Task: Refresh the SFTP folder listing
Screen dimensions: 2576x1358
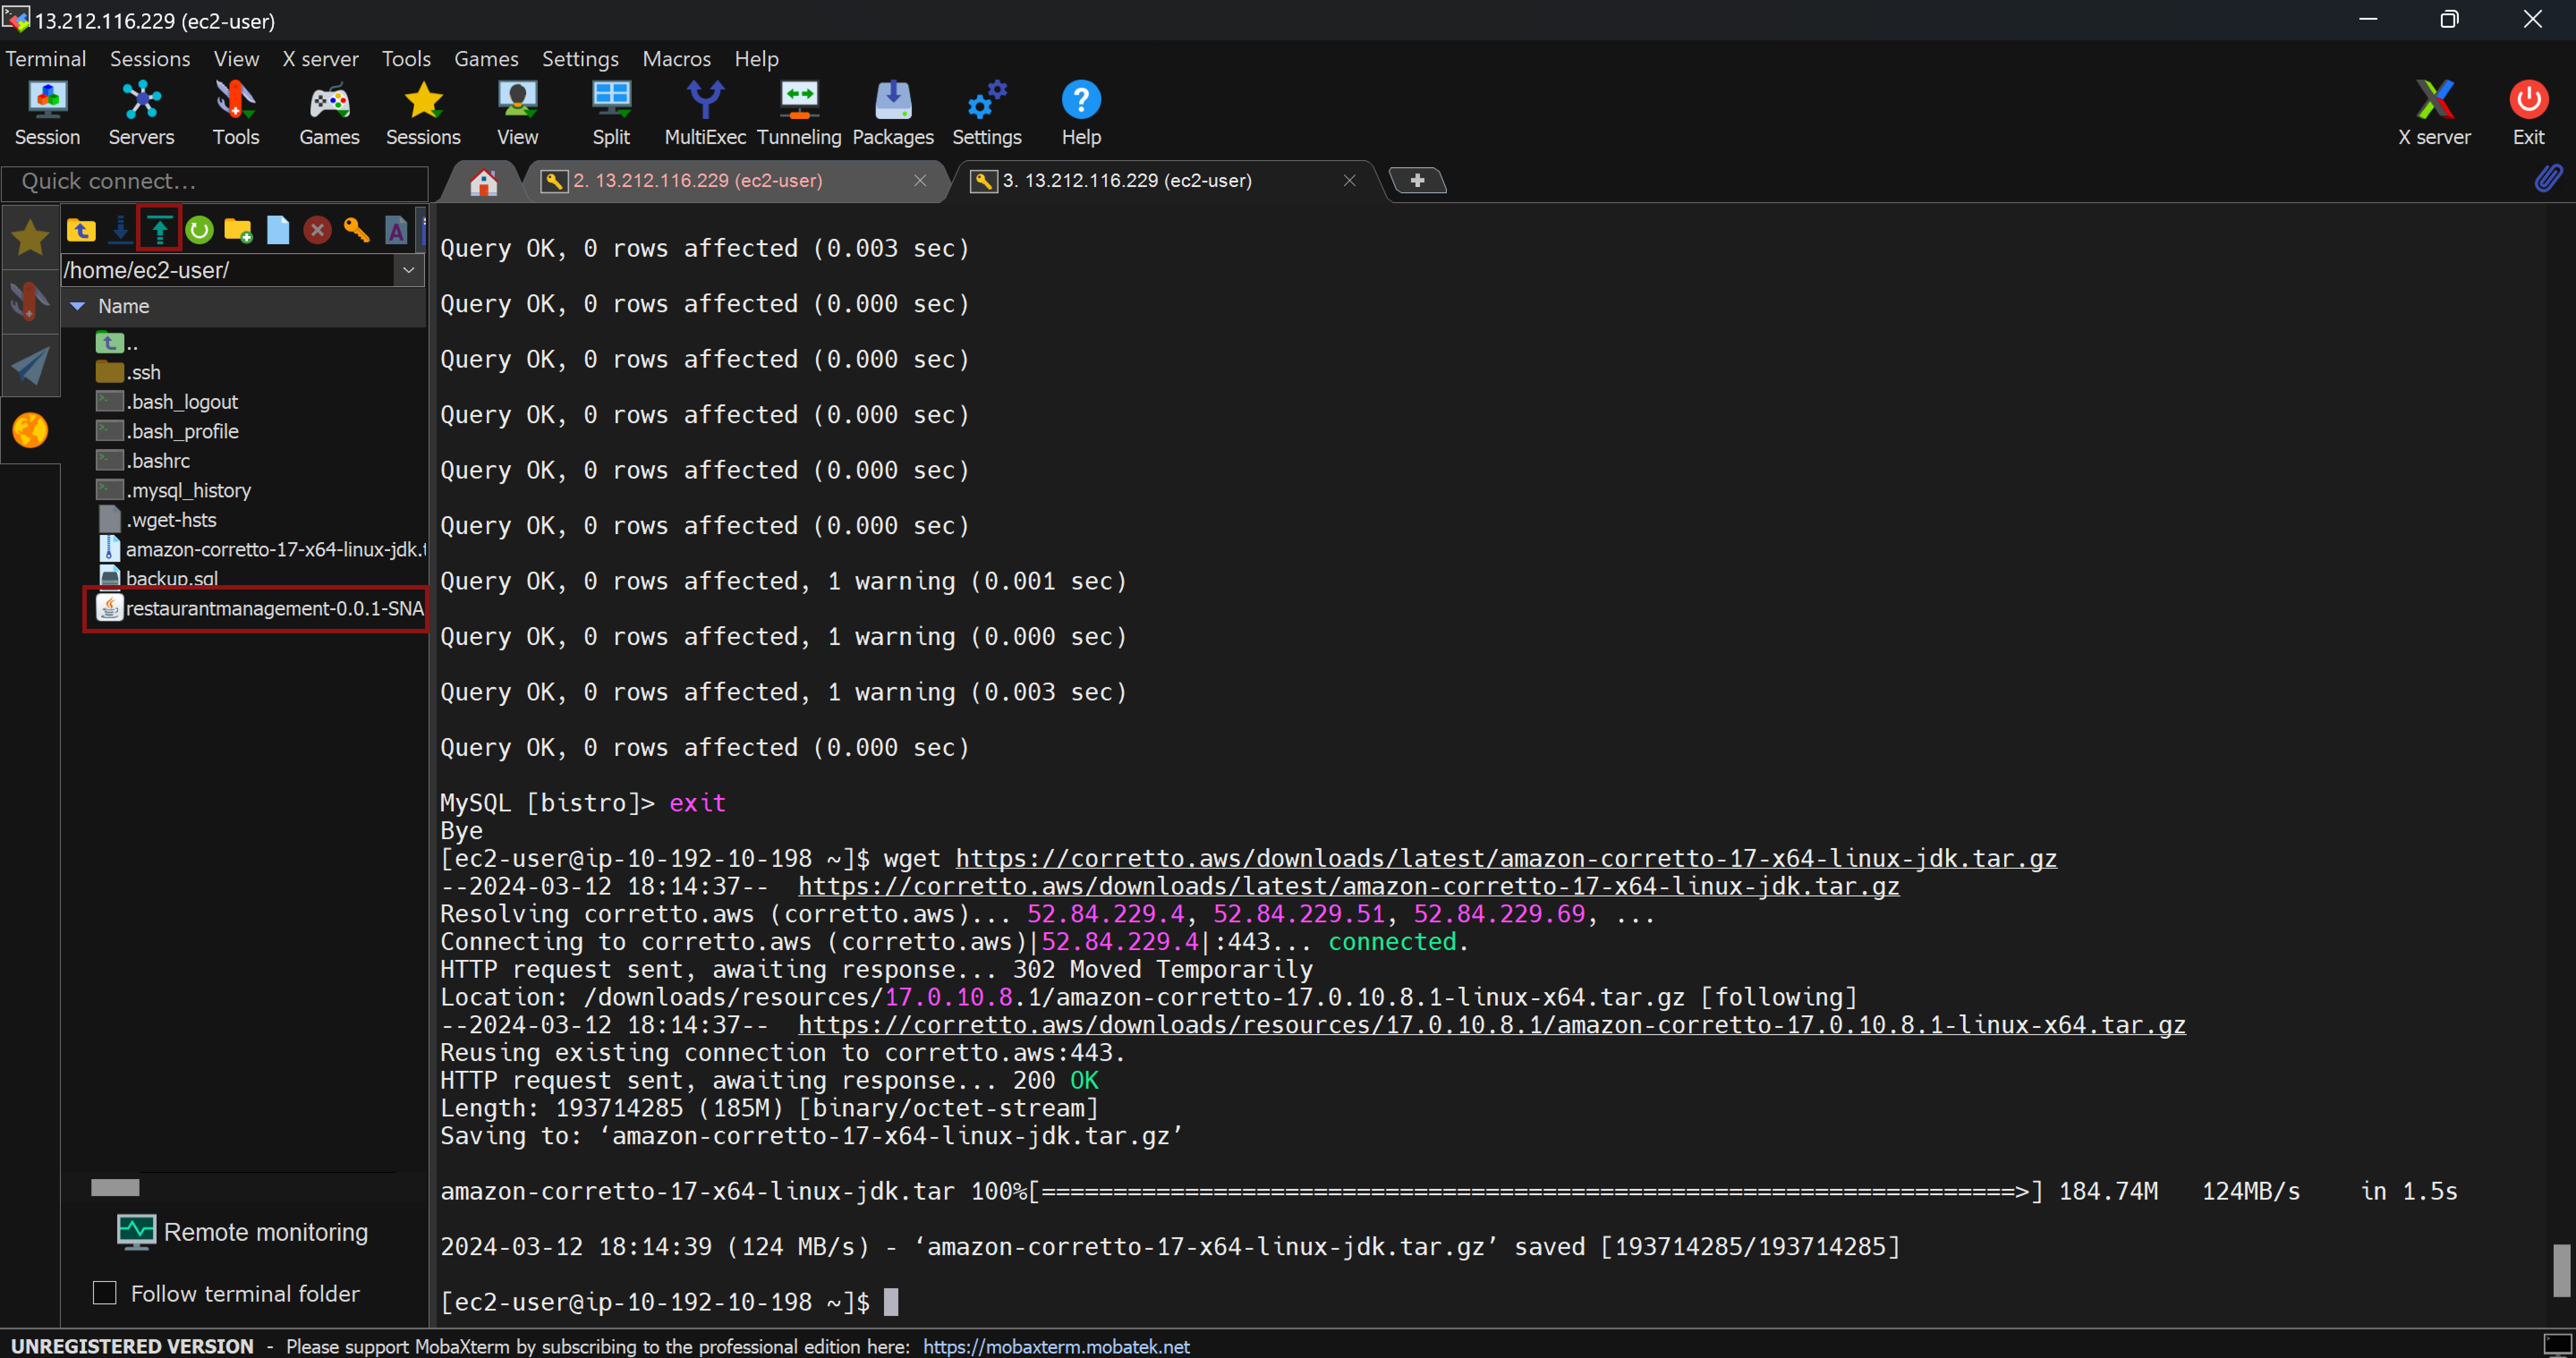Action: 199,230
